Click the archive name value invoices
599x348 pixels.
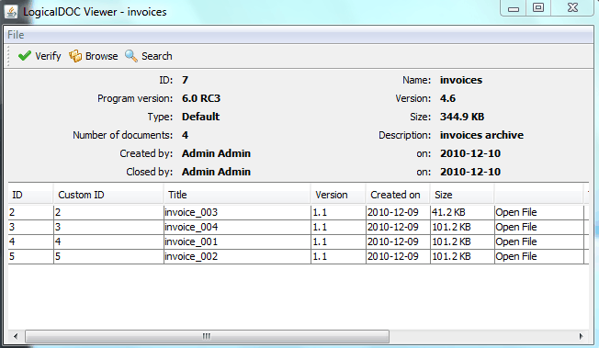point(461,80)
